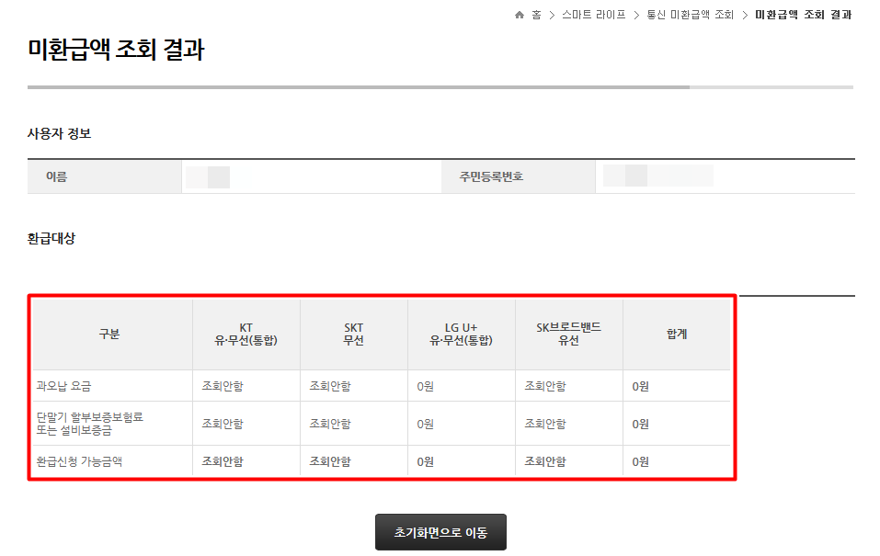The image size is (880, 556).
Task: Click the 주민등록번호 field label
Action: coord(491,176)
